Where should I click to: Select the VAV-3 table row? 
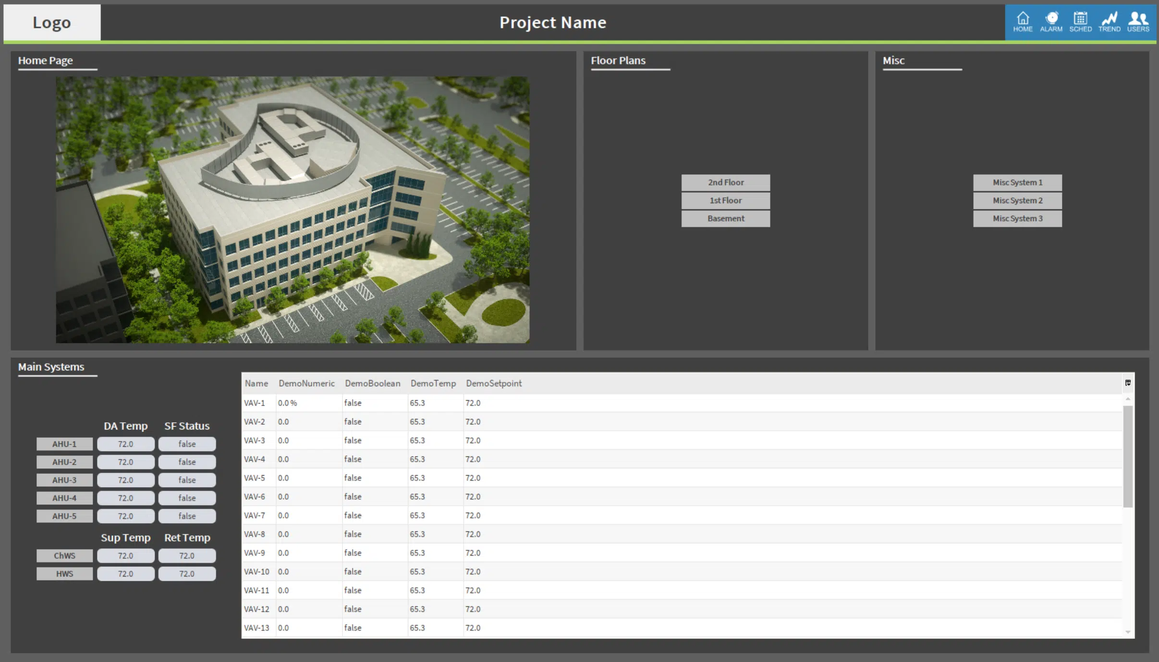682,441
